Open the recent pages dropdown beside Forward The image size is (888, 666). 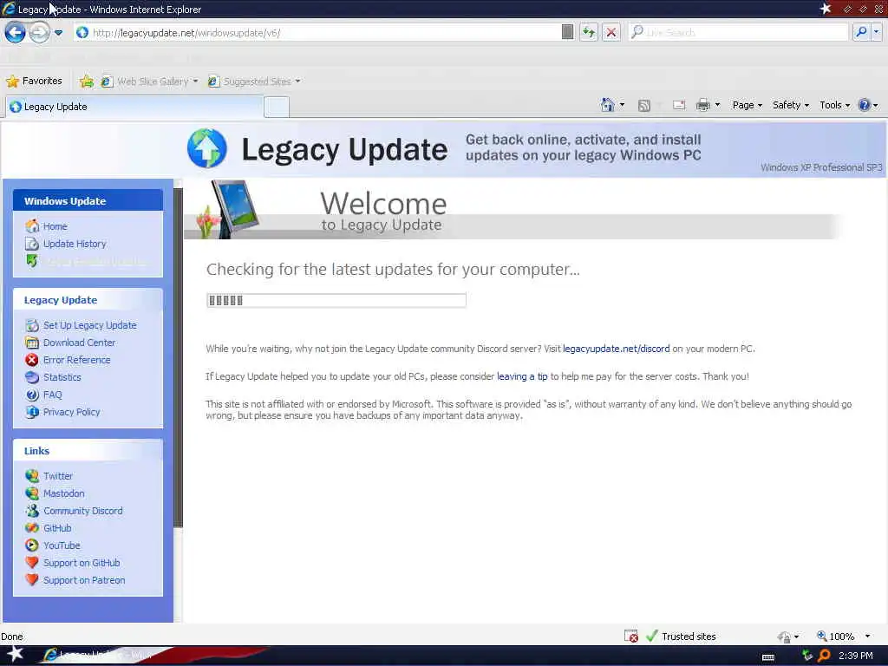coord(58,33)
